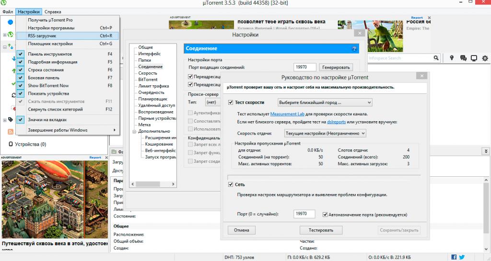Screen dimensions: 491x261
Task: Open Выберите ближайший город dropdown
Action: (325, 102)
